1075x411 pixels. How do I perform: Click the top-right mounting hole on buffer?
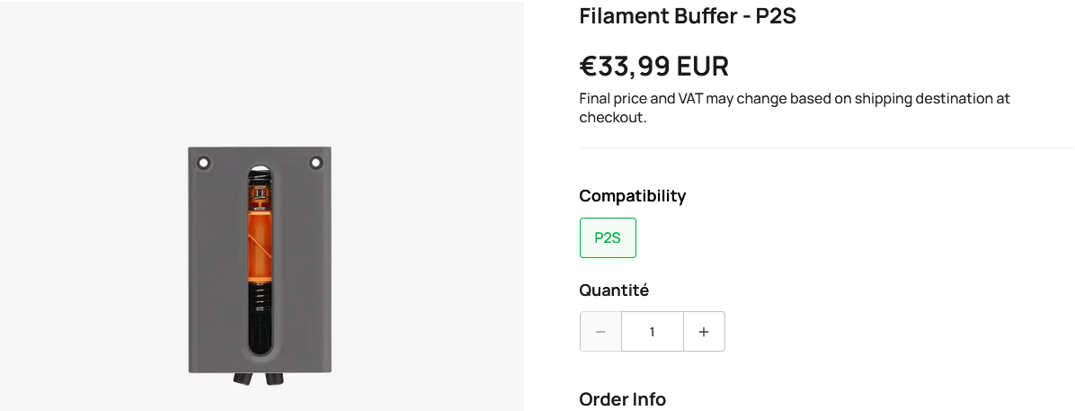pos(315,163)
